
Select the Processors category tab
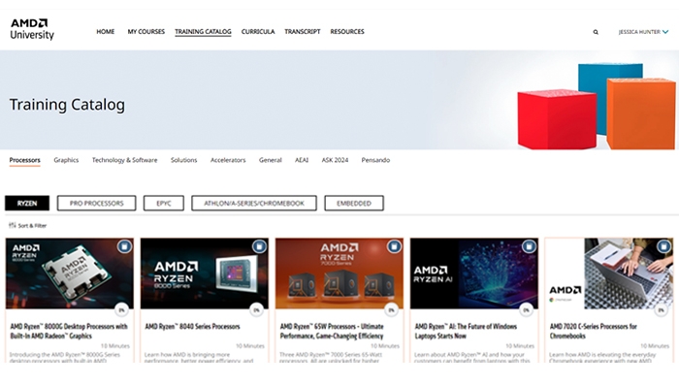(x=24, y=160)
